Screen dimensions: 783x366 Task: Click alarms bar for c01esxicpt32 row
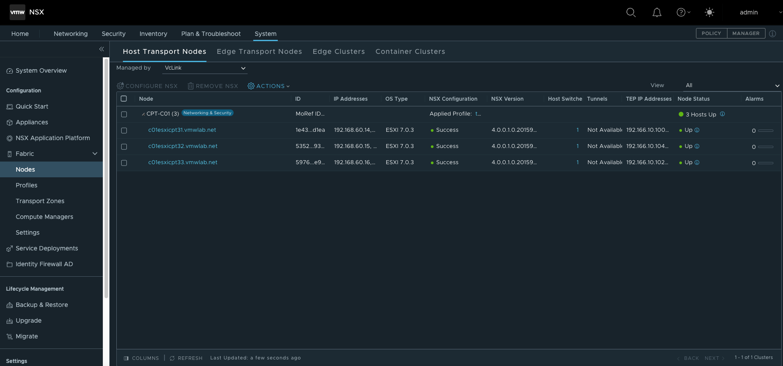click(x=766, y=147)
